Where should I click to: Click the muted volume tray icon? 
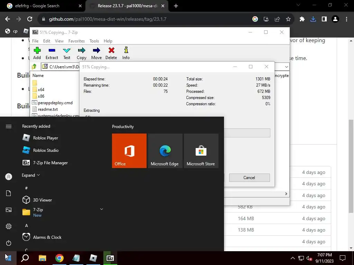(309, 258)
